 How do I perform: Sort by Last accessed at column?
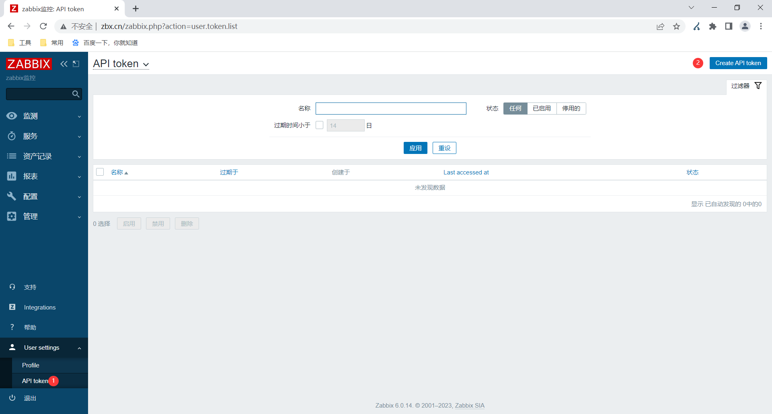click(x=466, y=172)
